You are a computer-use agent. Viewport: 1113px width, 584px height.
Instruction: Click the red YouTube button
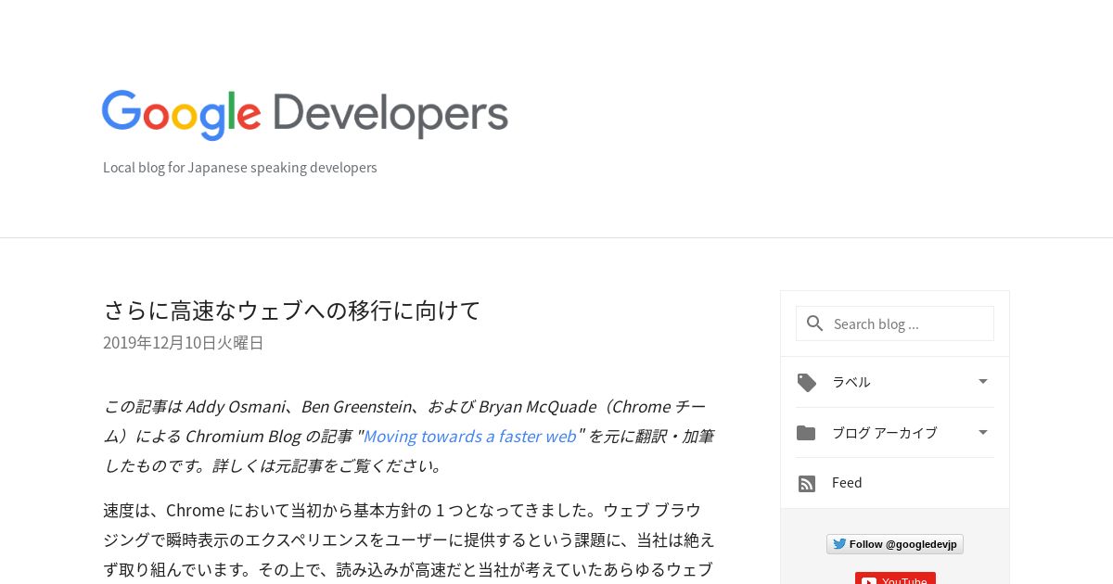click(895, 578)
